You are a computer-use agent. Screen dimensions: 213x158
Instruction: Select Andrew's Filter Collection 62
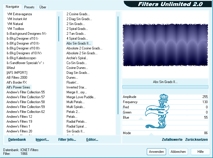point(26,112)
